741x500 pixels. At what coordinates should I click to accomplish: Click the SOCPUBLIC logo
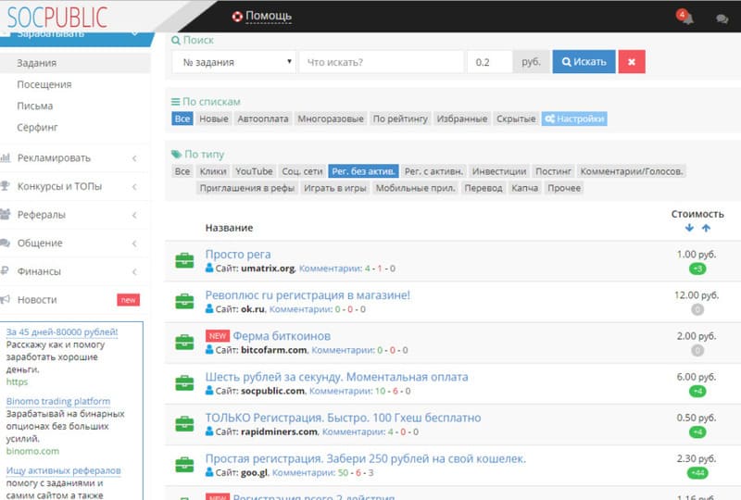tap(56, 17)
